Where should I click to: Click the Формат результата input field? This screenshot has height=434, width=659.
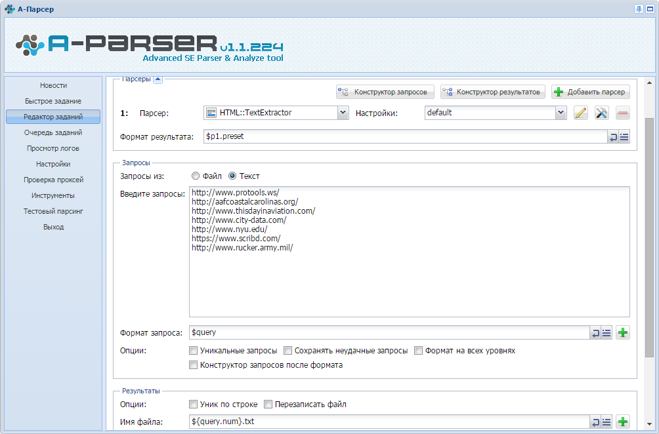click(406, 136)
